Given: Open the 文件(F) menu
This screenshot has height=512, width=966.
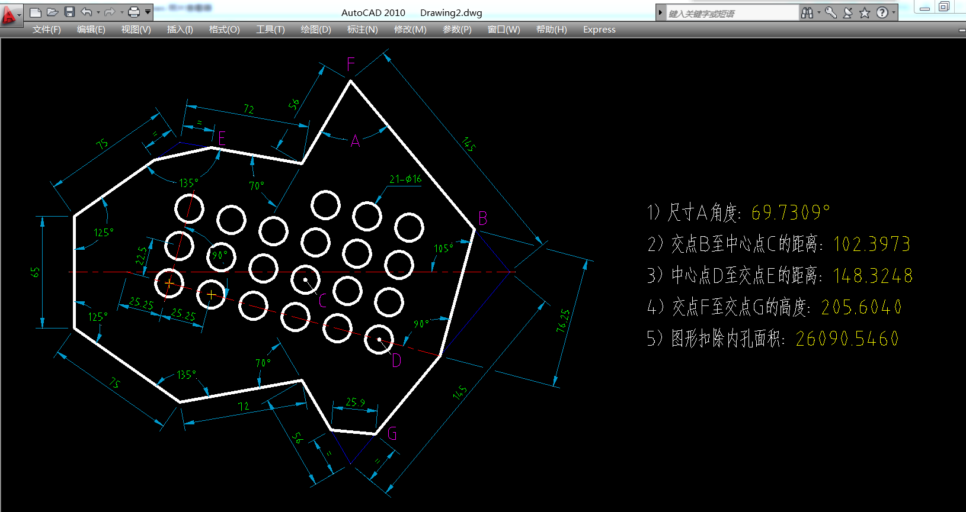Looking at the screenshot, I should (x=47, y=30).
